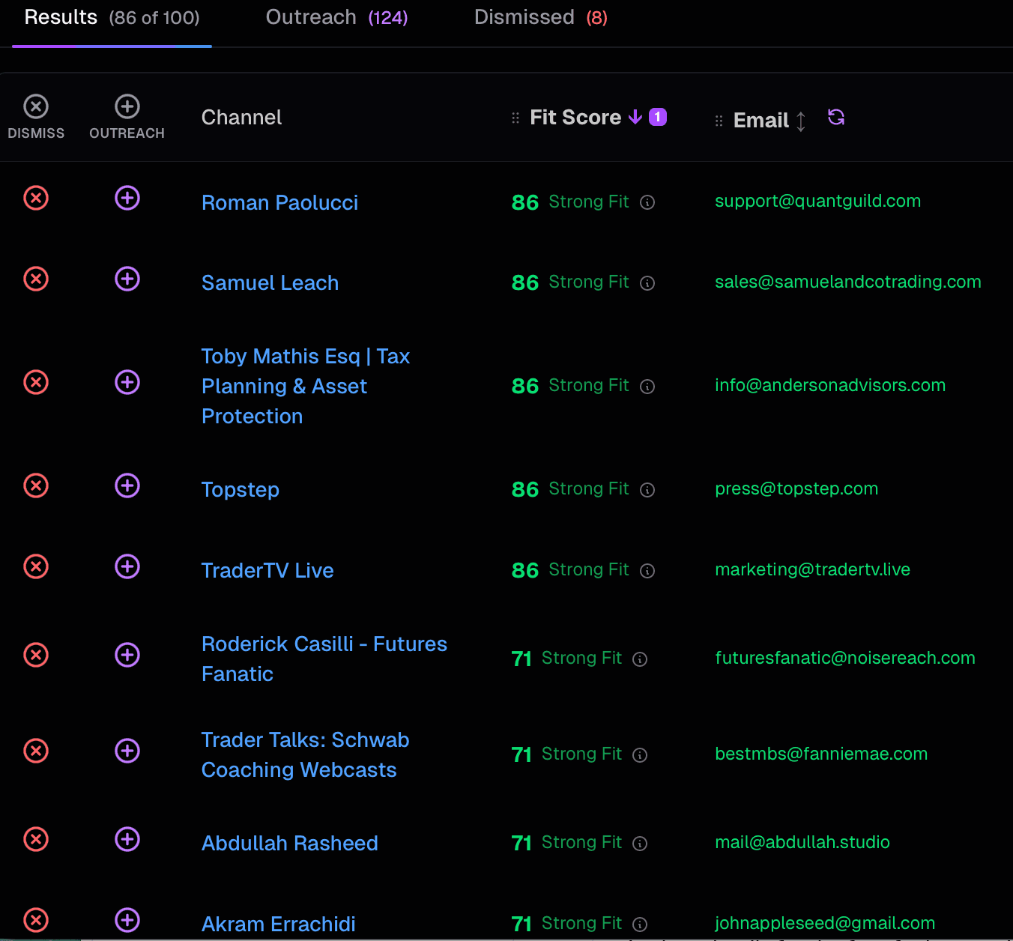Add Akram Errachidi to outreach
Viewport: 1013px width, 941px height.
[127, 920]
